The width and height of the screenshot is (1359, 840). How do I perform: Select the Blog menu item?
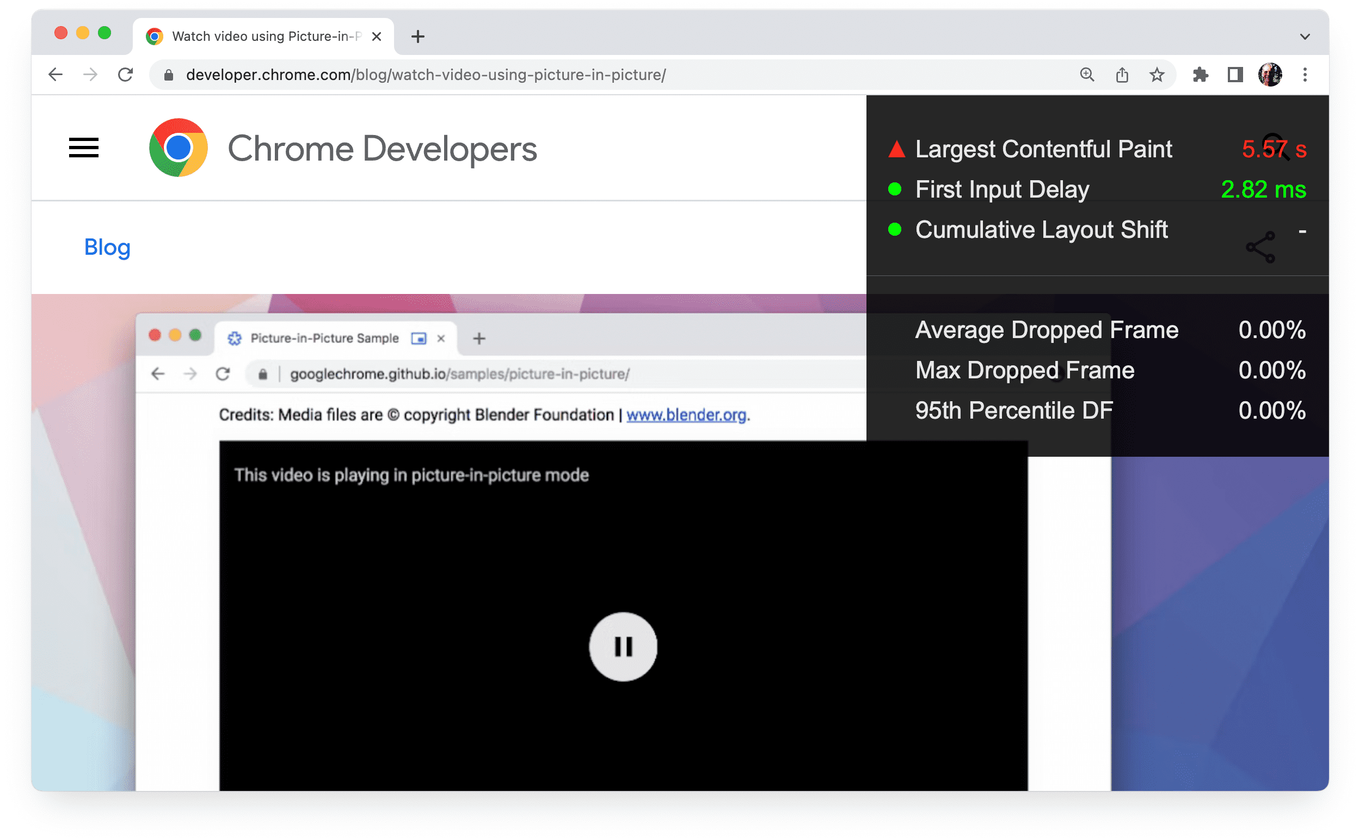(x=108, y=247)
